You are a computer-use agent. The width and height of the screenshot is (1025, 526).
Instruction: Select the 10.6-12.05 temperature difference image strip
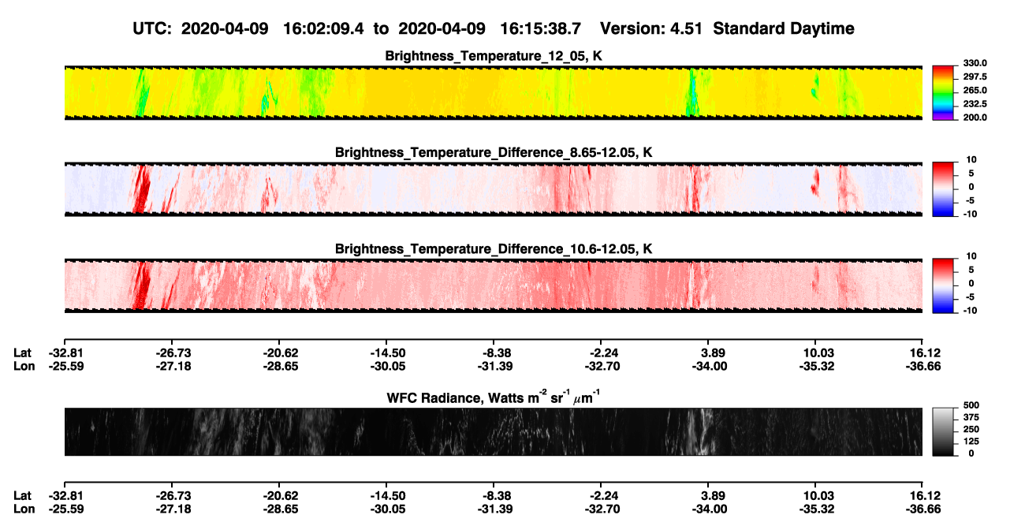[493, 285]
